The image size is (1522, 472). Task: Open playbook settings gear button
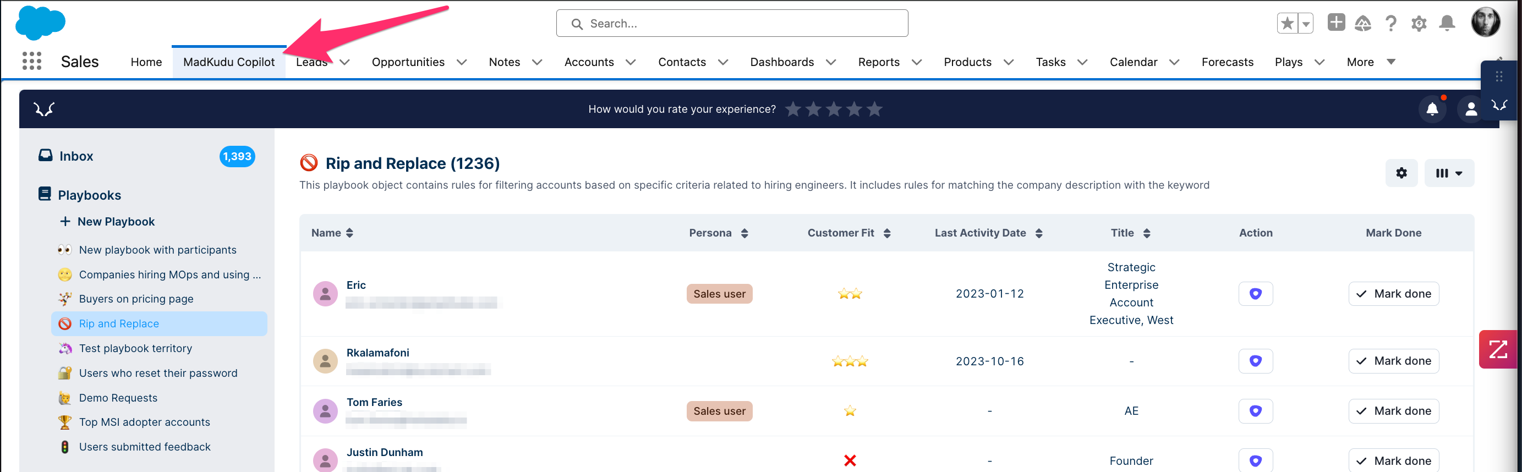(1401, 173)
